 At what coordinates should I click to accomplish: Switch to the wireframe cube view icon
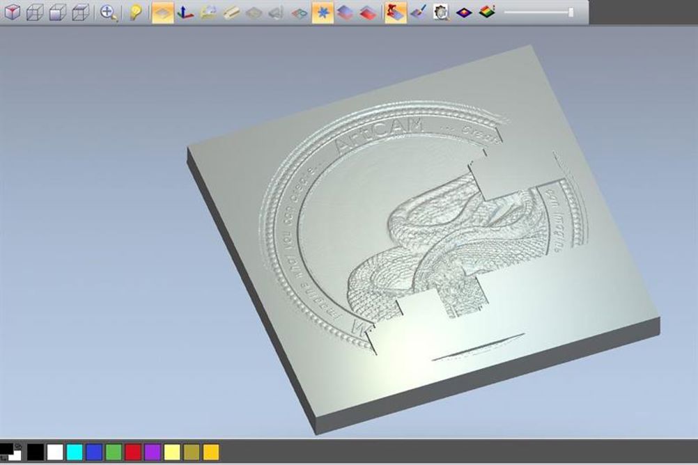(35, 12)
